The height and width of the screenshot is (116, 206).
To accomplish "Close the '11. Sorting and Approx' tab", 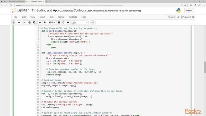I will [x=43, y=2].
